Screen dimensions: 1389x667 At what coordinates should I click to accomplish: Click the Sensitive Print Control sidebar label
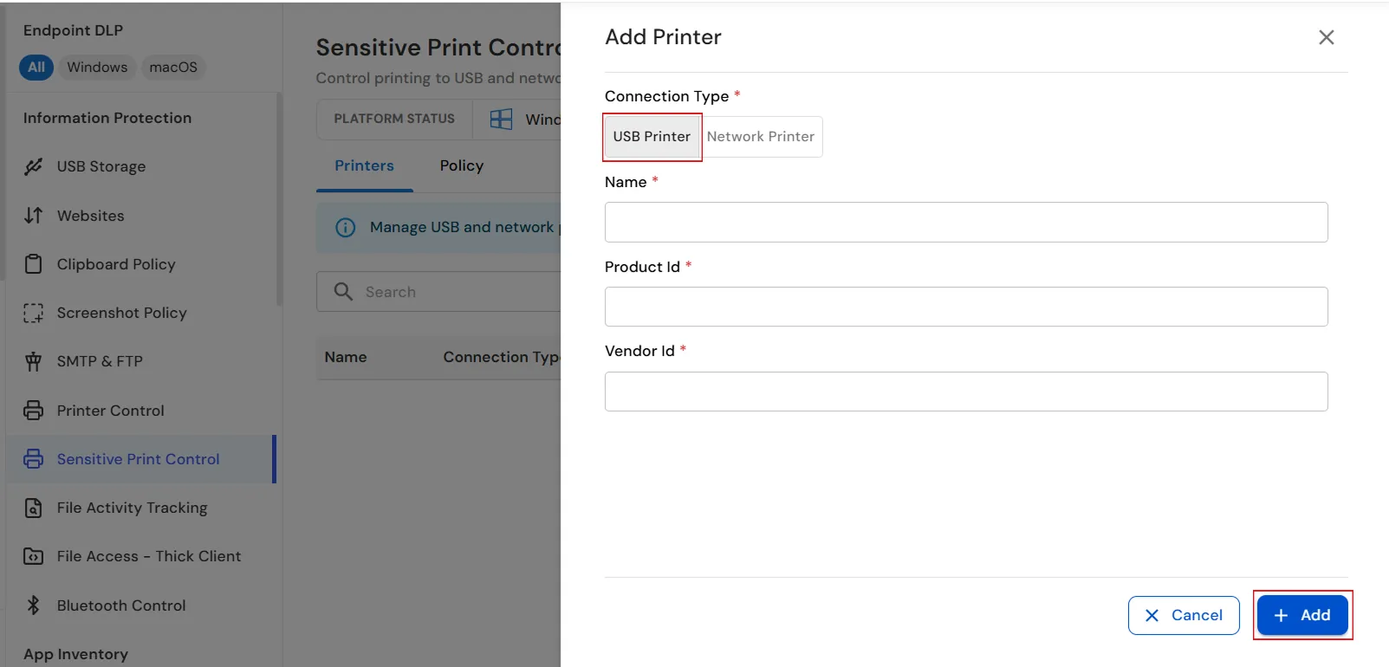click(x=139, y=459)
